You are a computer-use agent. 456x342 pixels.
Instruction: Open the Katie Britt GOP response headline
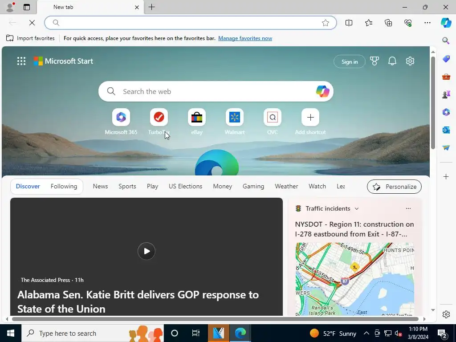pos(138,301)
